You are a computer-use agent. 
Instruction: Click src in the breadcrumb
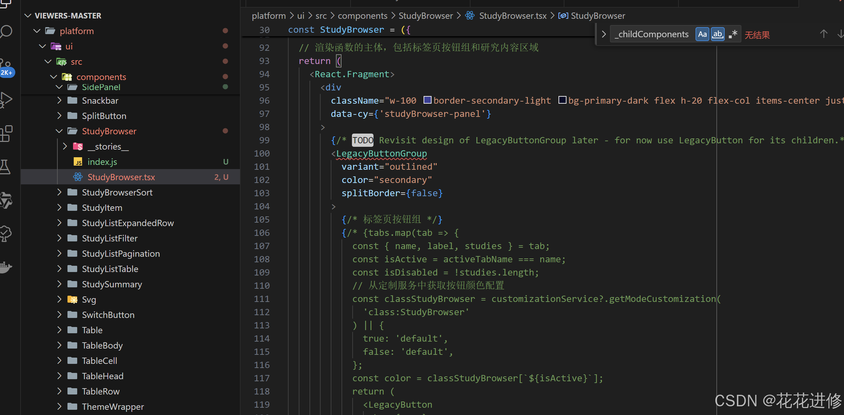point(321,16)
